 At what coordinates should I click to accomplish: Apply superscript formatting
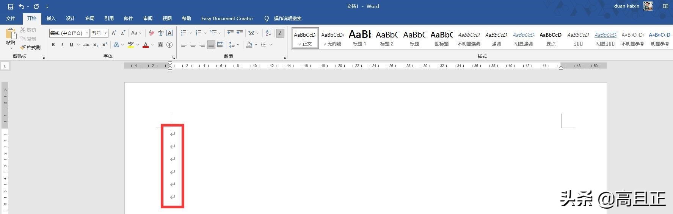coord(105,45)
